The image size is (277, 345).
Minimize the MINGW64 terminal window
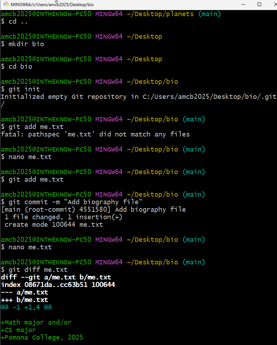pos(243,4)
